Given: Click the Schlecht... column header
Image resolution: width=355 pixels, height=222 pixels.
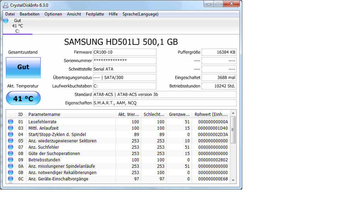Looking at the screenshot, I should coord(154,115).
